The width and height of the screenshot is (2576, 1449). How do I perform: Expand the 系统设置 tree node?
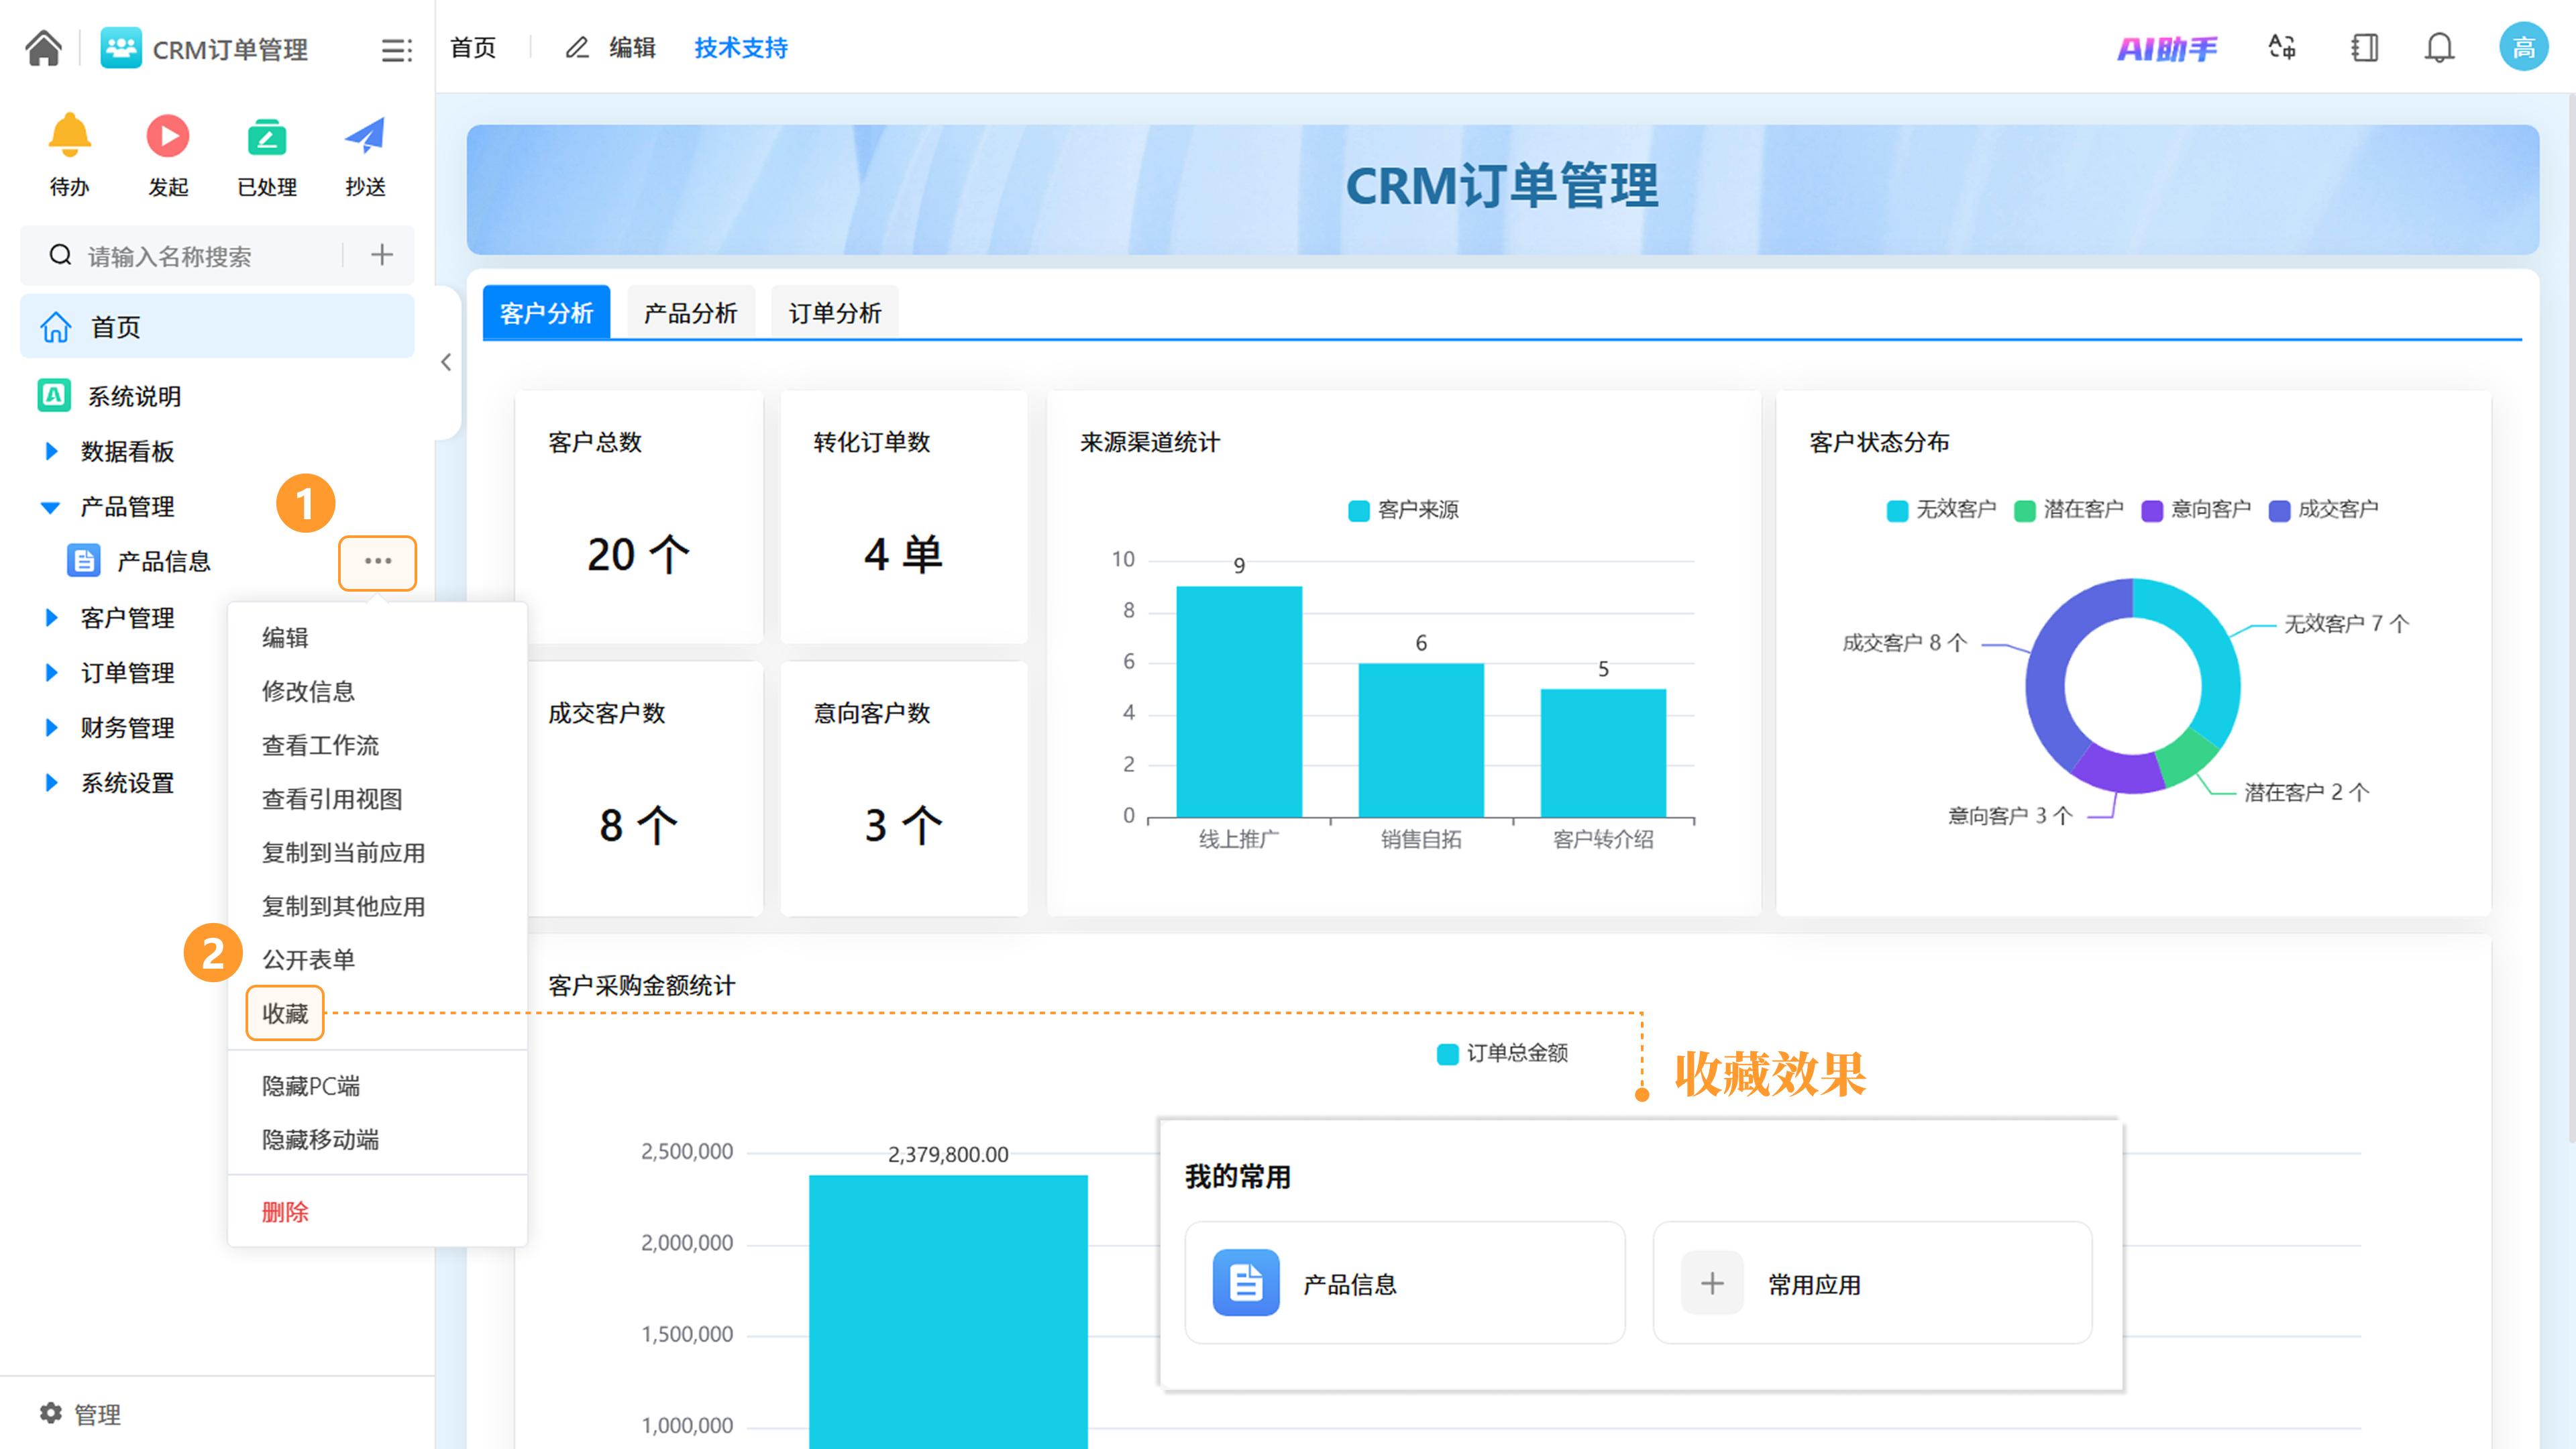(x=51, y=782)
